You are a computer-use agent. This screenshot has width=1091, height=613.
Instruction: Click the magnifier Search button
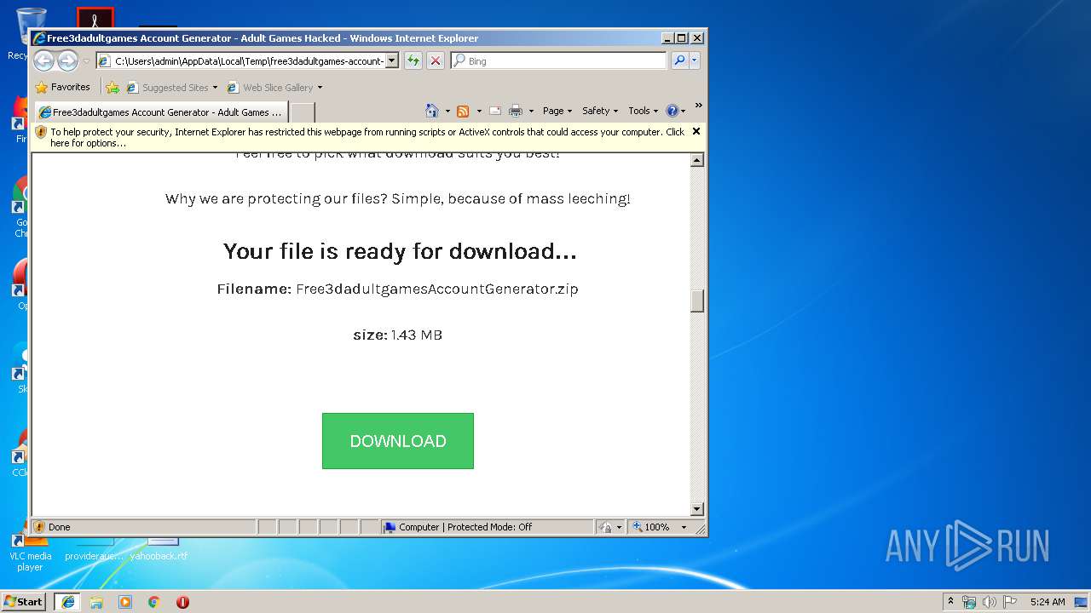pos(679,60)
